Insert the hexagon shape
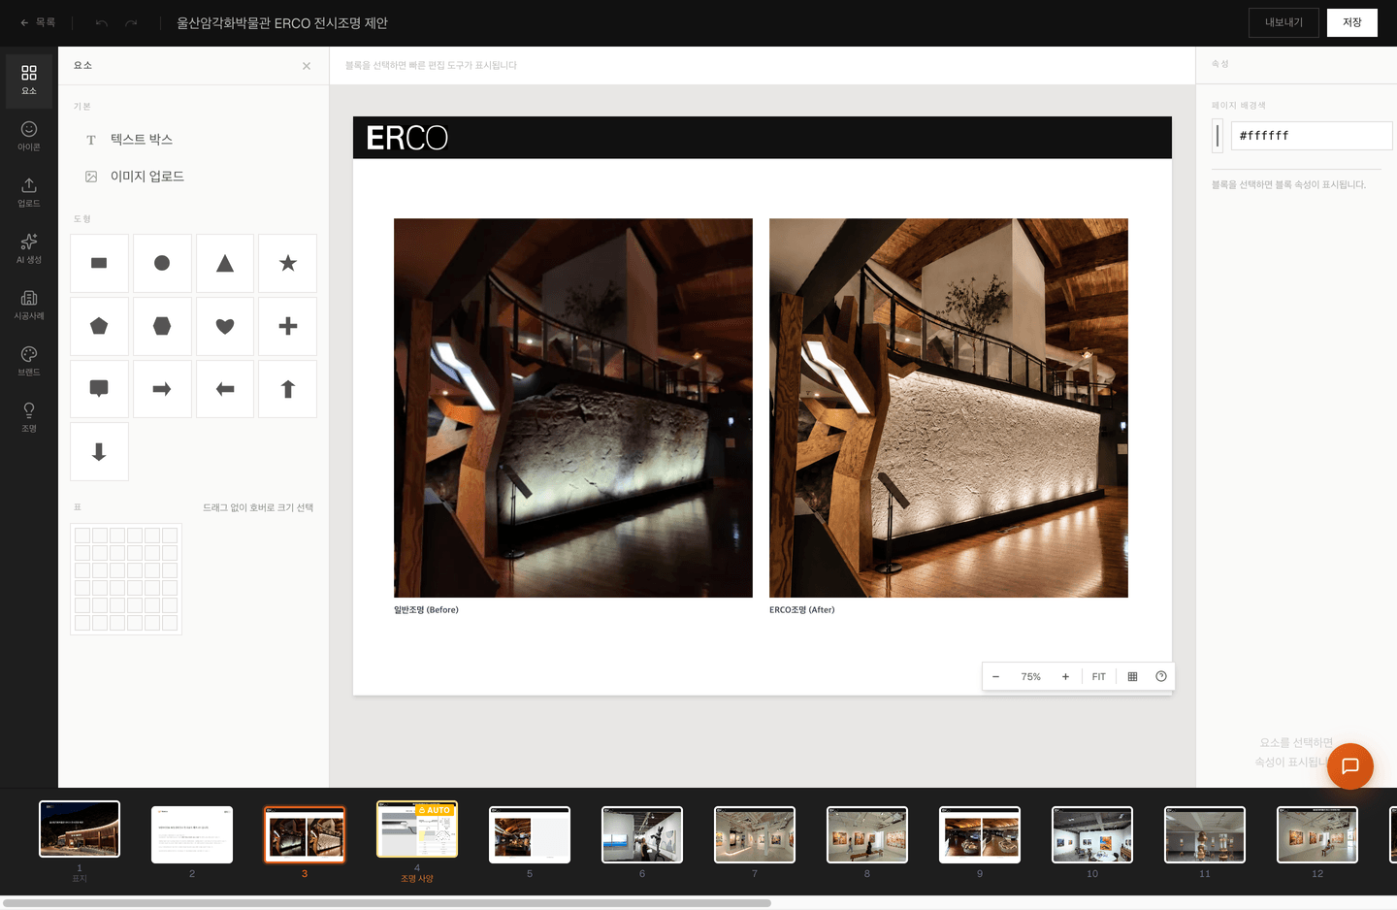This screenshot has height=910, width=1397. [162, 326]
